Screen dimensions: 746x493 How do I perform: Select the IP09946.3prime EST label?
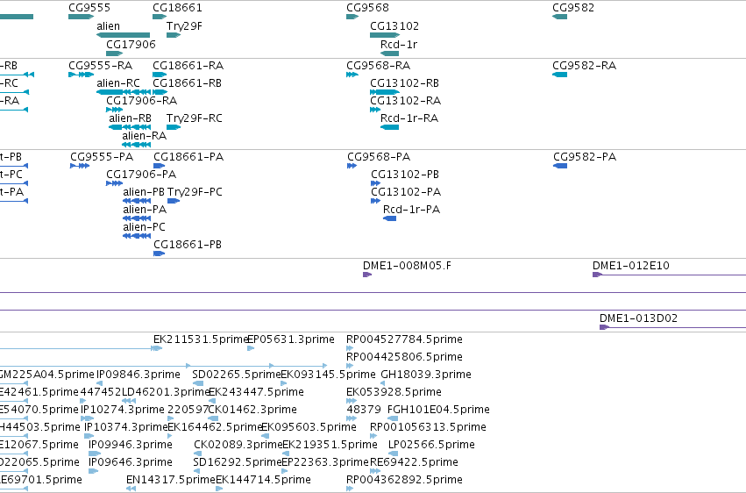coord(131,445)
